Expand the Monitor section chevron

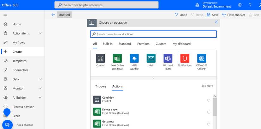click(40, 88)
